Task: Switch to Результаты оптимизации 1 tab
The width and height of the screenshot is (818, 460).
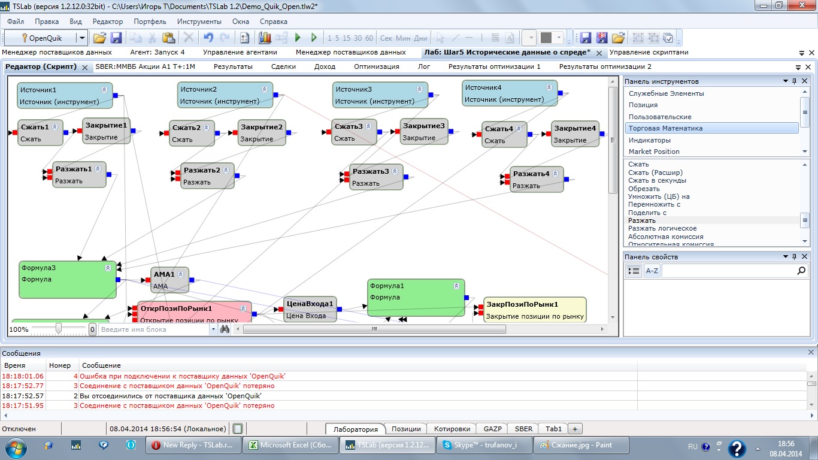Action: pos(494,67)
